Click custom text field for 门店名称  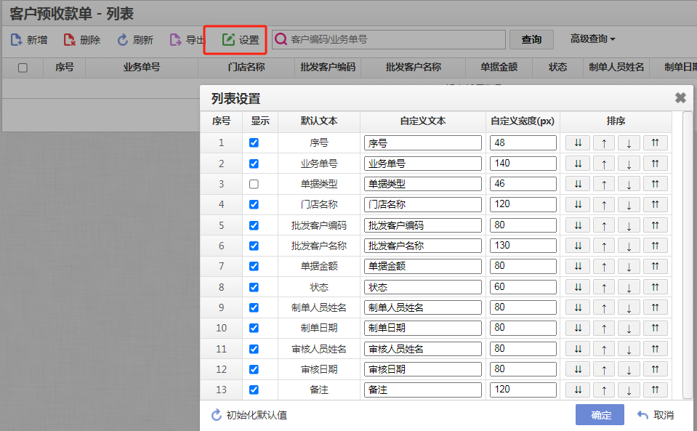coord(423,204)
